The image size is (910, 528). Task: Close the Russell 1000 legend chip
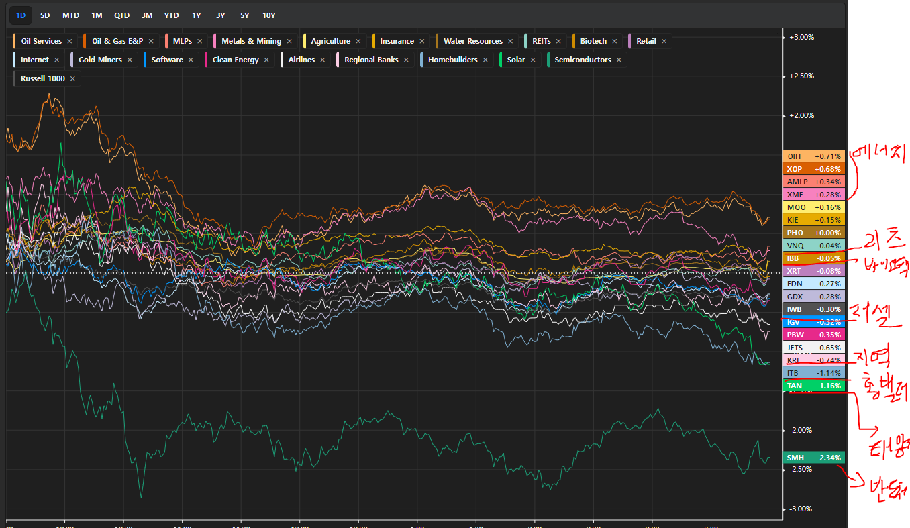(72, 78)
